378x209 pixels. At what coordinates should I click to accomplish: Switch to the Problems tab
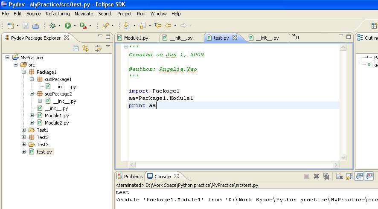130,177
